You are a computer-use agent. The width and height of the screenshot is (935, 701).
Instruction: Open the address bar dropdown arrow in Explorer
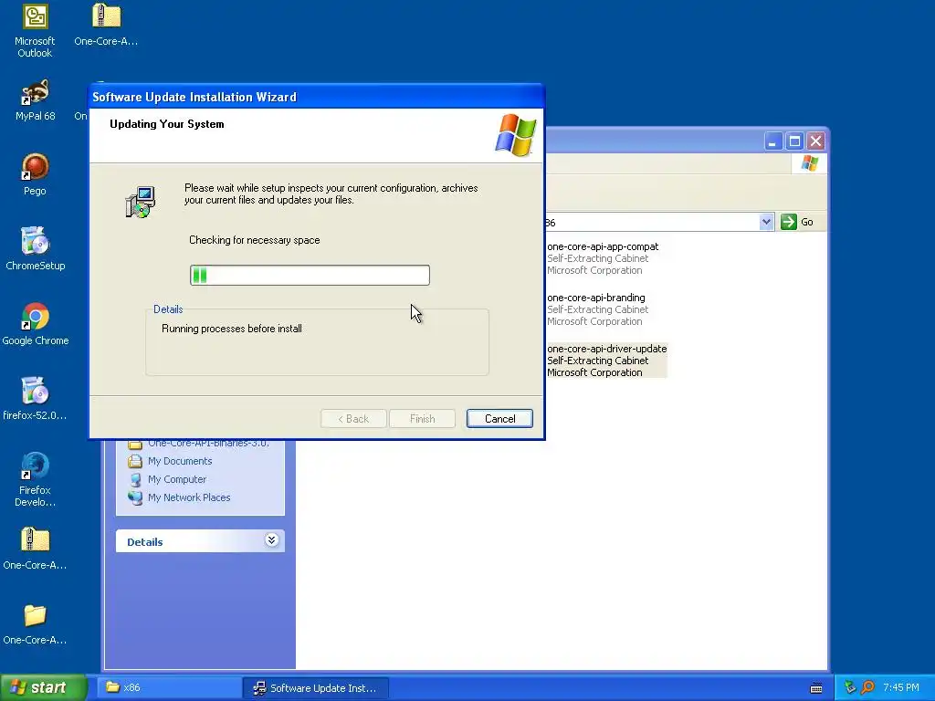(x=766, y=222)
